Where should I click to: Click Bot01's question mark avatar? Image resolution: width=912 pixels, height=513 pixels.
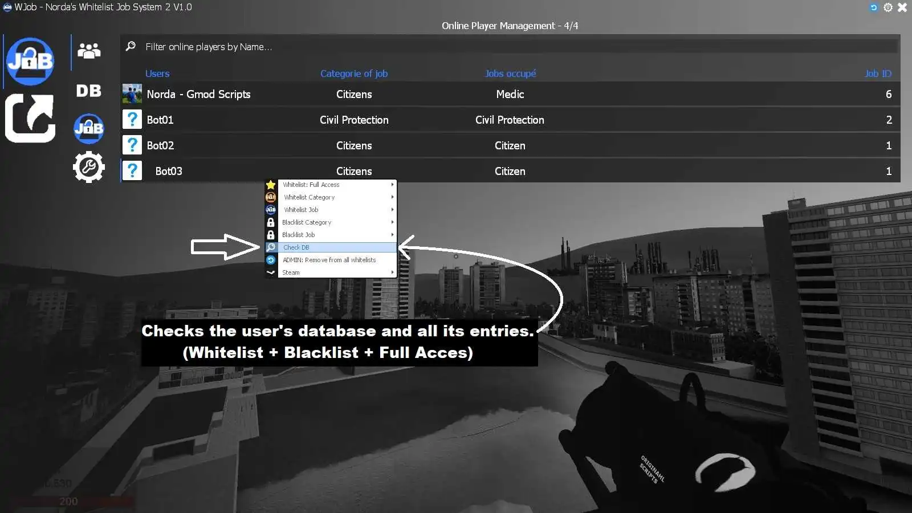[132, 120]
